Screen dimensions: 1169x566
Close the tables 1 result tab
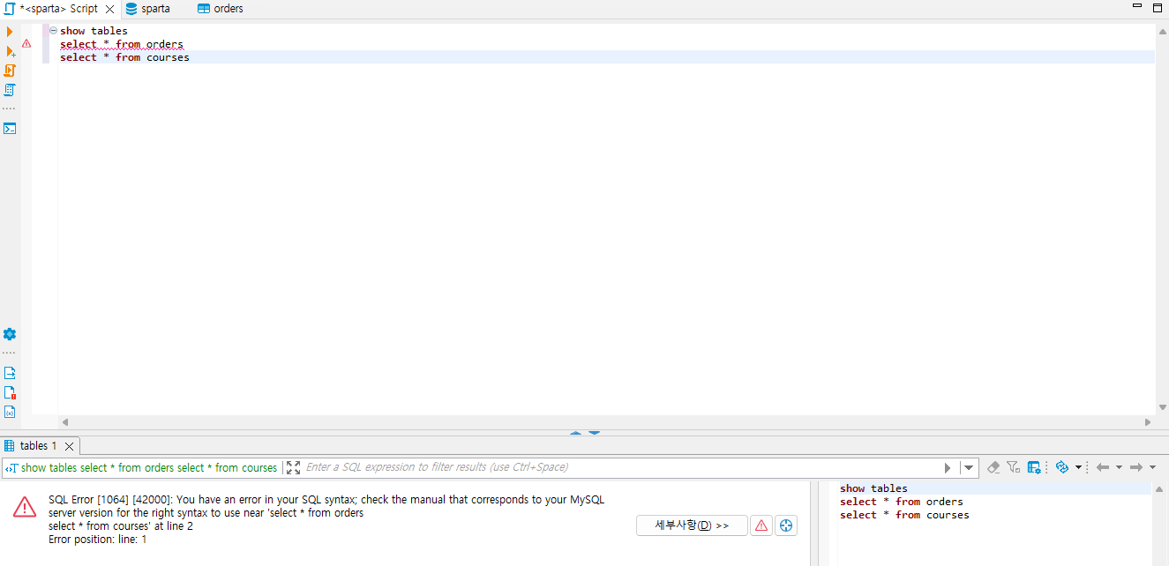click(x=70, y=446)
